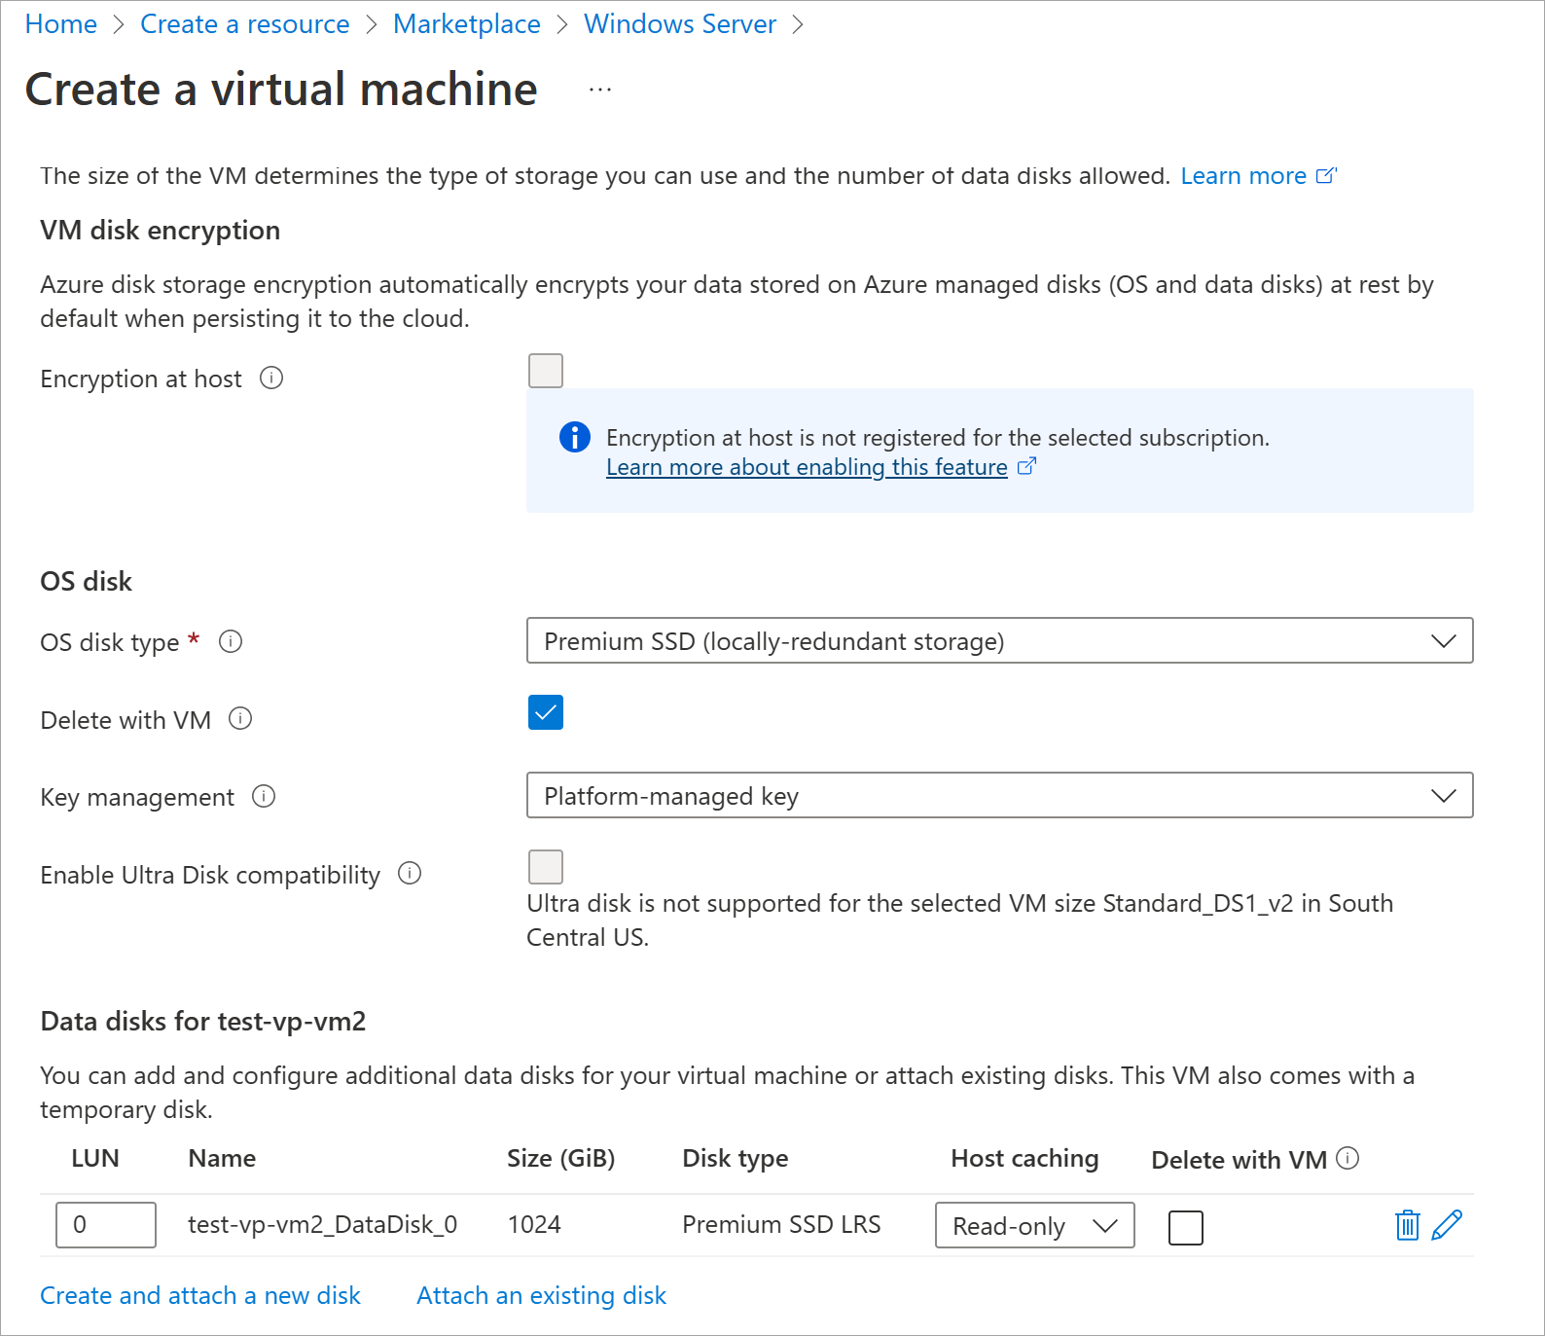The height and width of the screenshot is (1336, 1545).
Task: Go to Windows Server breadcrumb
Action: coord(680,24)
